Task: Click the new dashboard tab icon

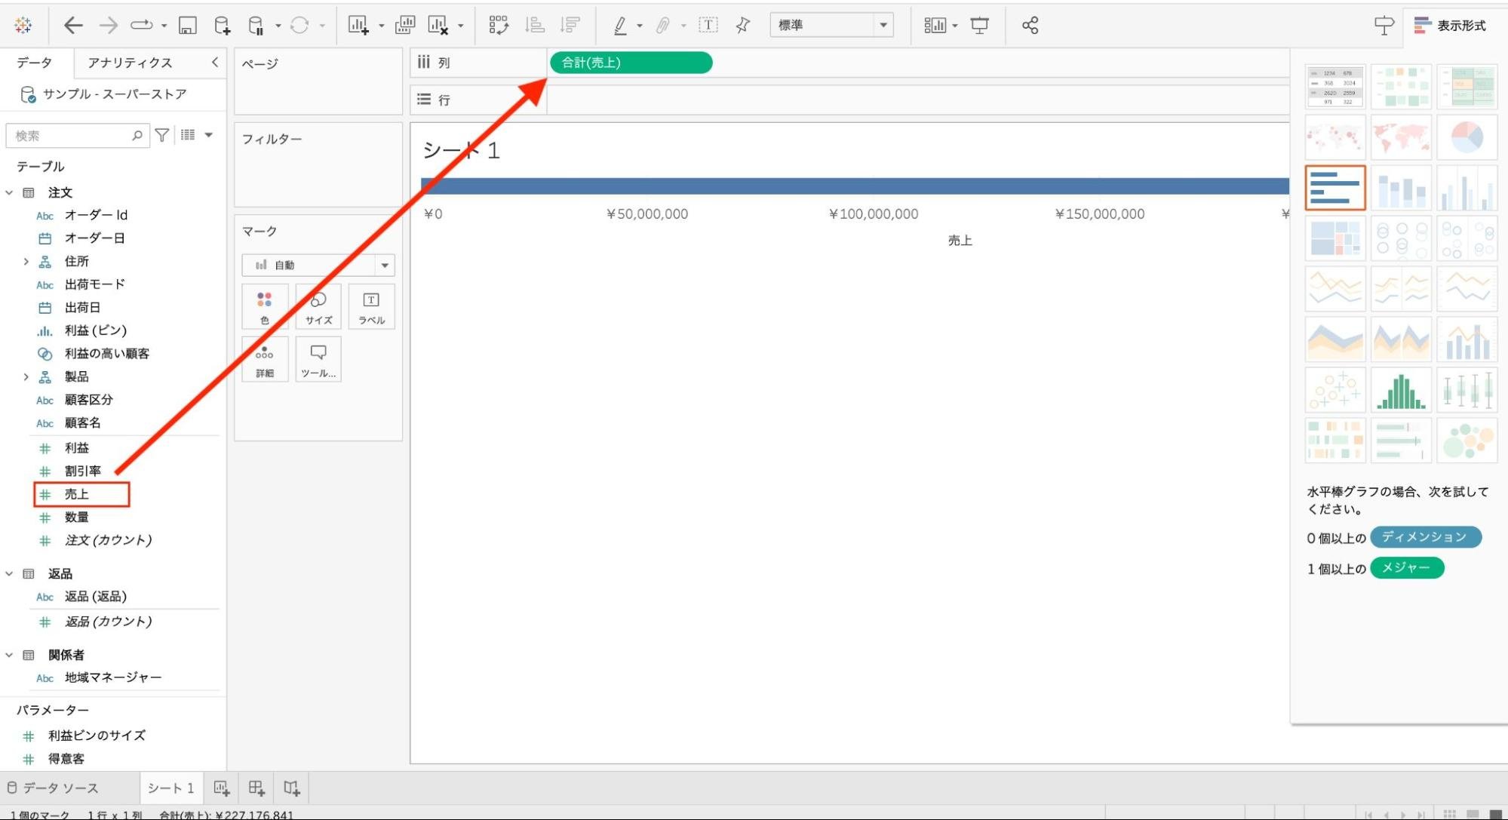Action: tap(256, 788)
